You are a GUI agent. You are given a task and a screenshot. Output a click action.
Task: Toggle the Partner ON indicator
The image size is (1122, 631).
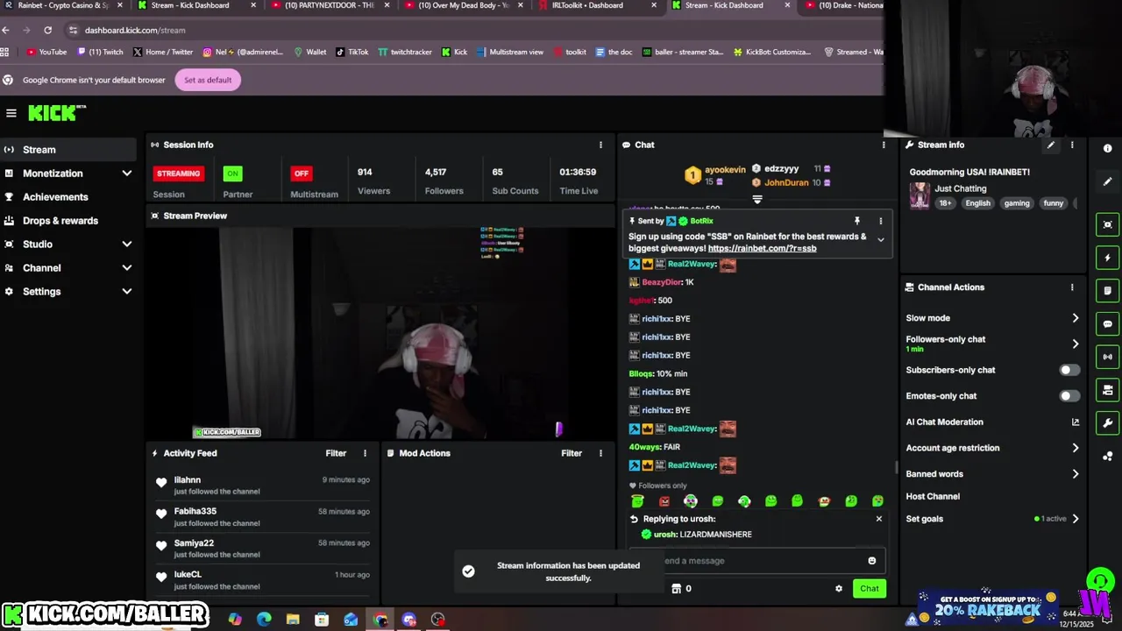click(x=232, y=174)
